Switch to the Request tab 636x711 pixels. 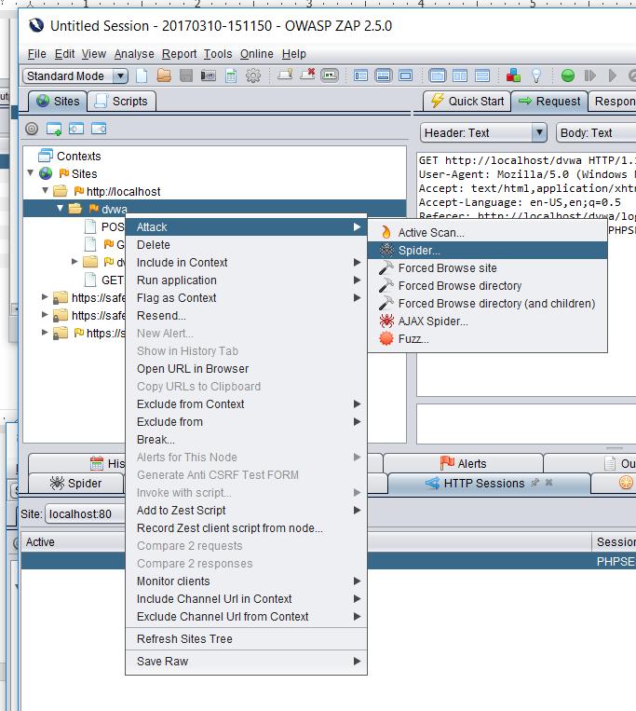click(549, 102)
